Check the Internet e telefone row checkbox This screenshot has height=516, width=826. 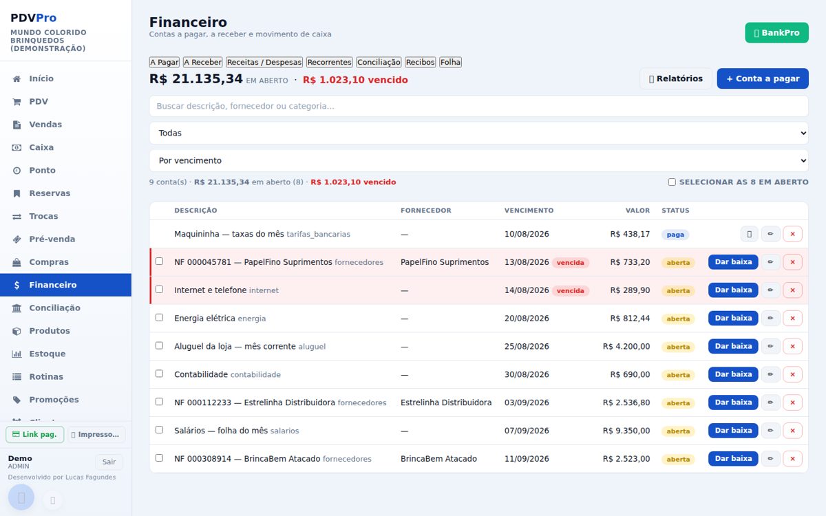point(159,290)
